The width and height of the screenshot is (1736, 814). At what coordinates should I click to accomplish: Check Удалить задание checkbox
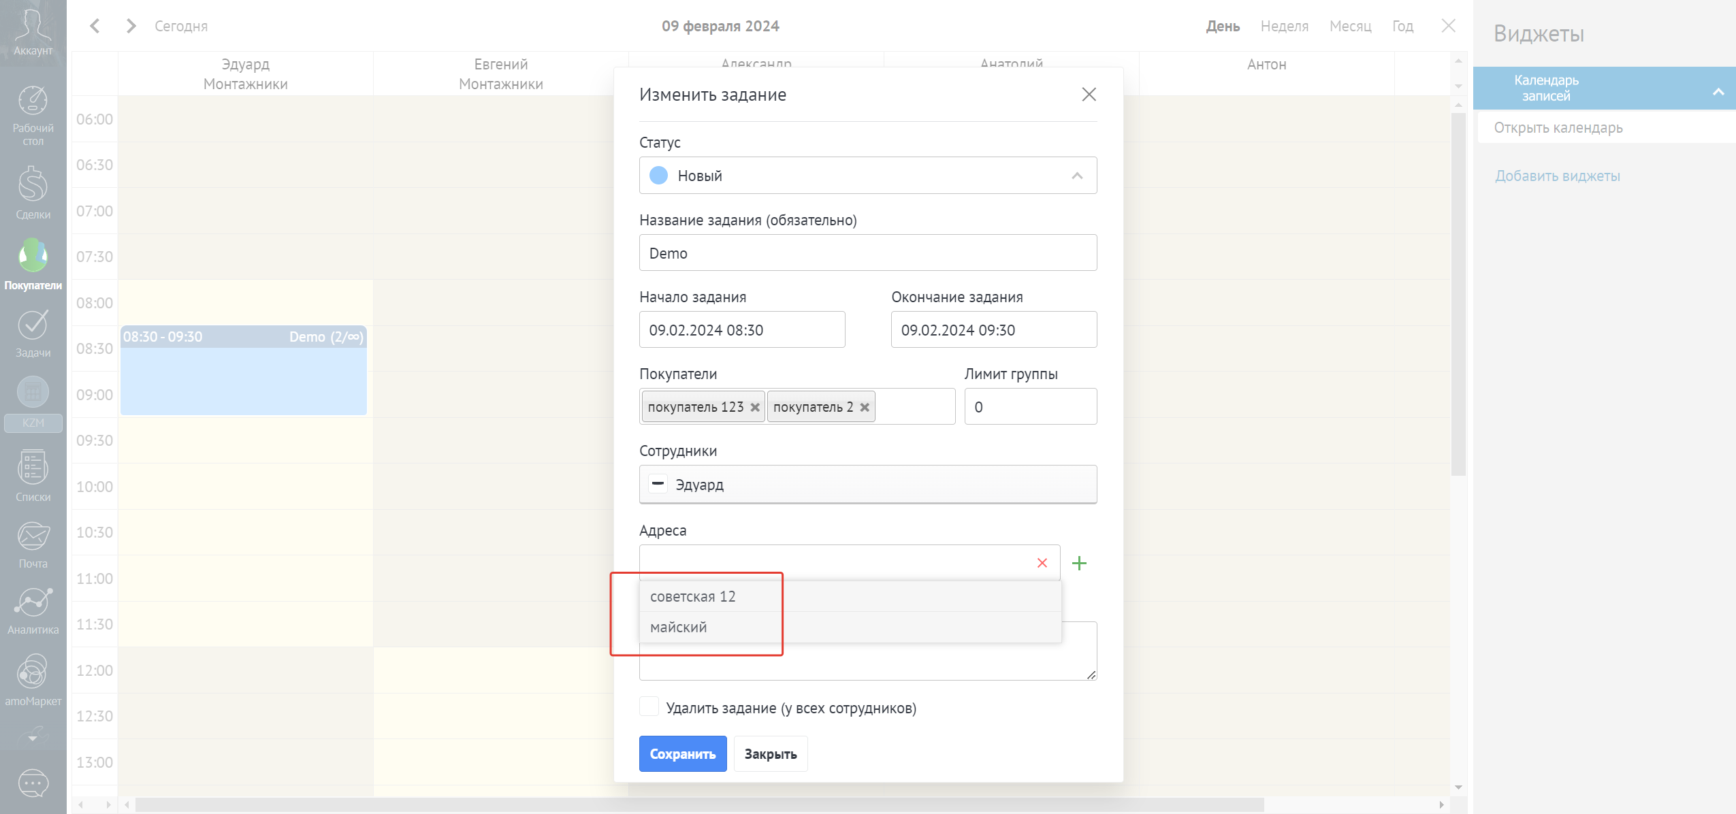click(649, 706)
